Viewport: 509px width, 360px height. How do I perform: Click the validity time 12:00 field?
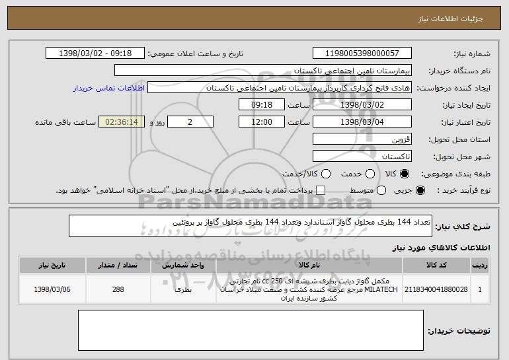point(262,122)
